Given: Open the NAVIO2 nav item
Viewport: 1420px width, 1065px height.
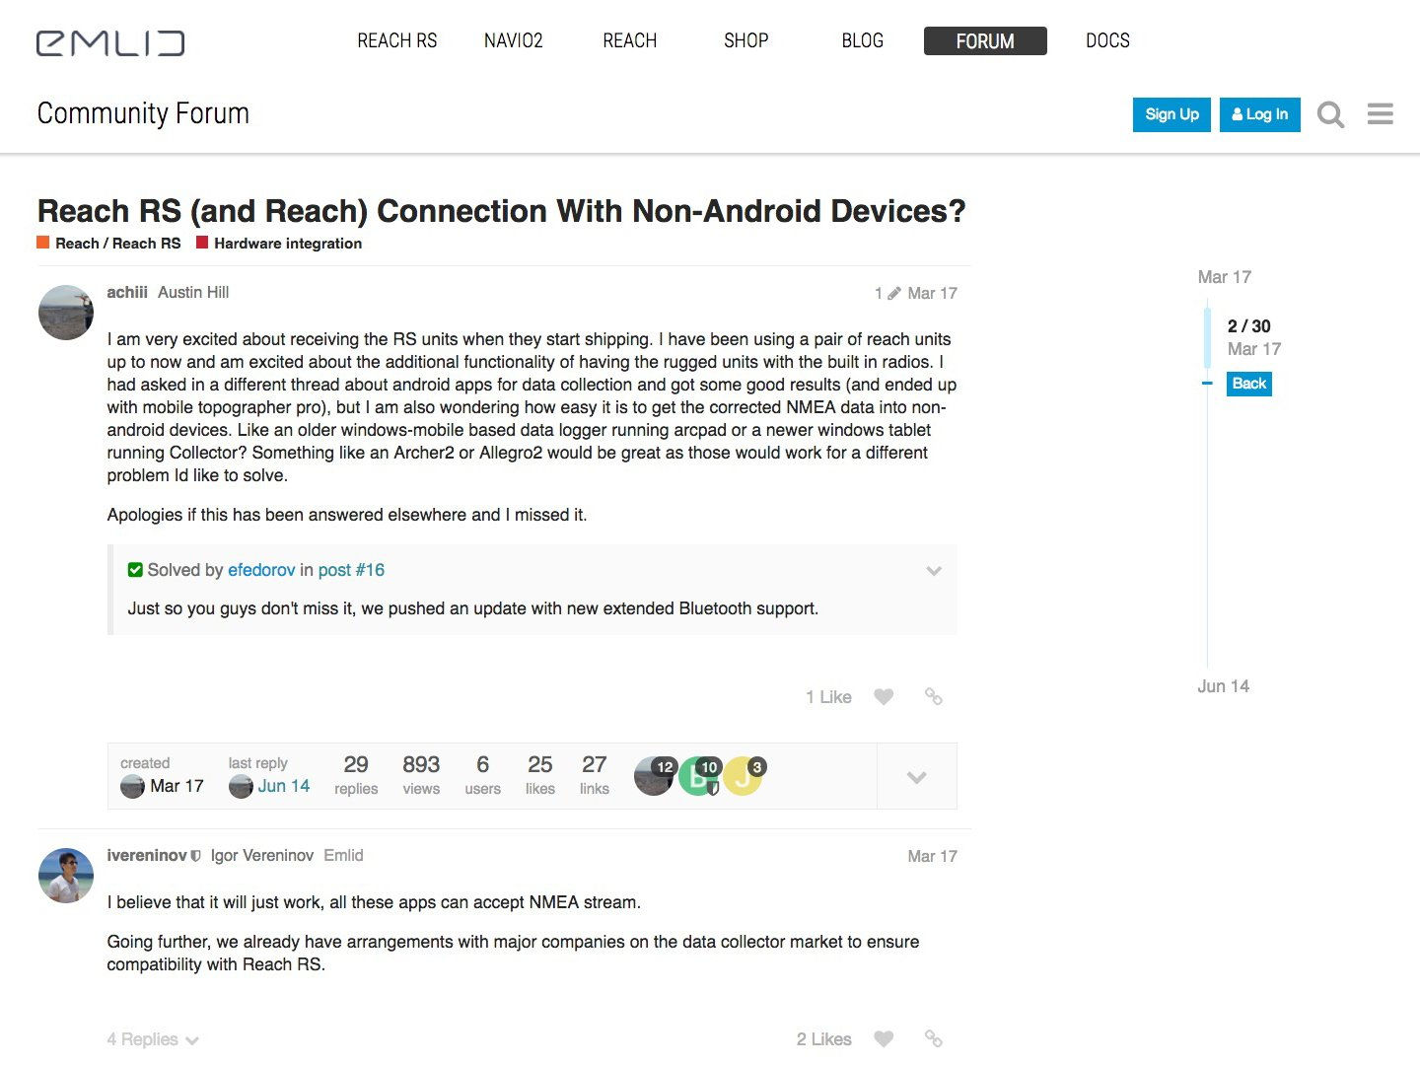Looking at the screenshot, I should (x=513, y=40).
